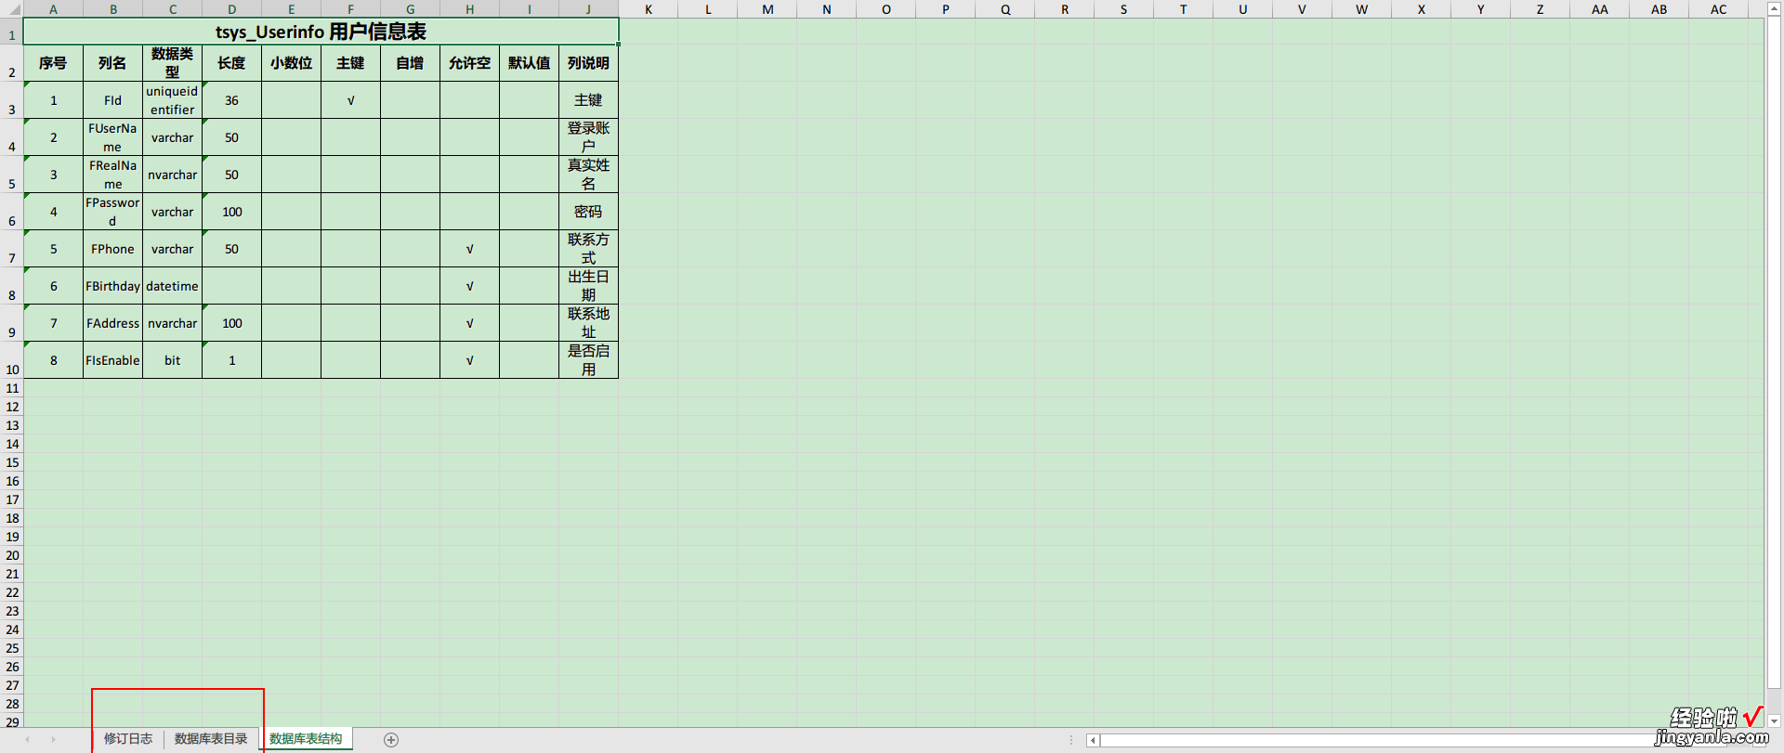Screen dimensions: 1784x753
Task: Click next sheet navigation arrow
Action: 53,739
